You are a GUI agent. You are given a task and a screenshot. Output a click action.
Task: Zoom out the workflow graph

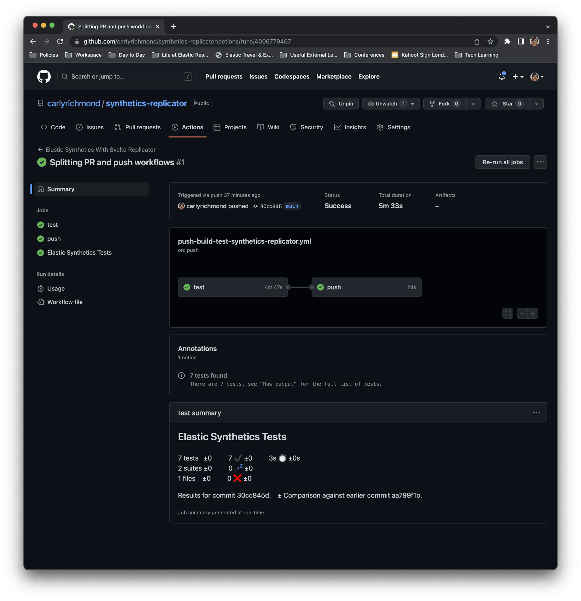click(x=522, y=313)
